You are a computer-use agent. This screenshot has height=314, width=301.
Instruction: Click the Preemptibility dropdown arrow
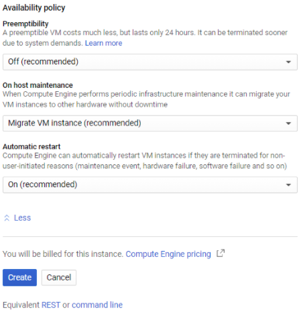288,62
